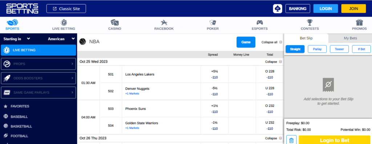Viewport: 372px width, 144px height.
Task: Switch to the Bet Slip tab
Action: 306,38
